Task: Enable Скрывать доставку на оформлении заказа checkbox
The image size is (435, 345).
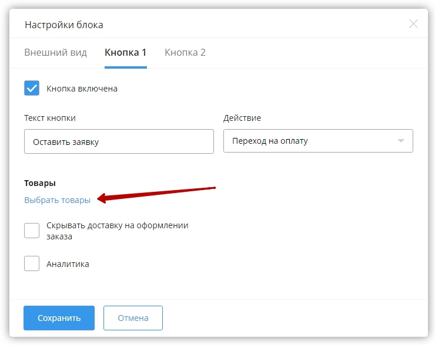Action: [32, 231]
